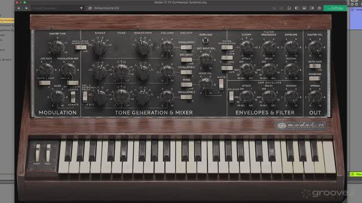Screen dimensions: 362x203
Task: Click the Oscillator 3 Range knob
Action: (100, 98)
